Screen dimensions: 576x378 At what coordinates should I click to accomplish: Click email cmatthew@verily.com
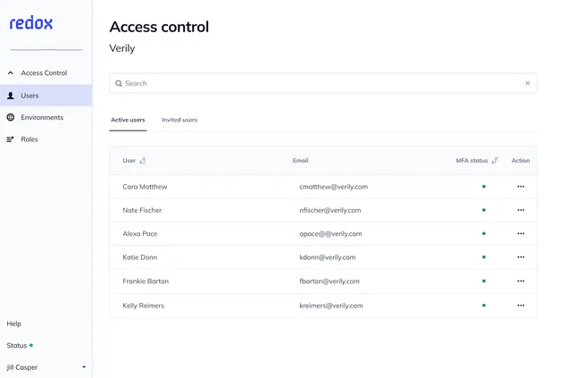[x=334, y=187]
